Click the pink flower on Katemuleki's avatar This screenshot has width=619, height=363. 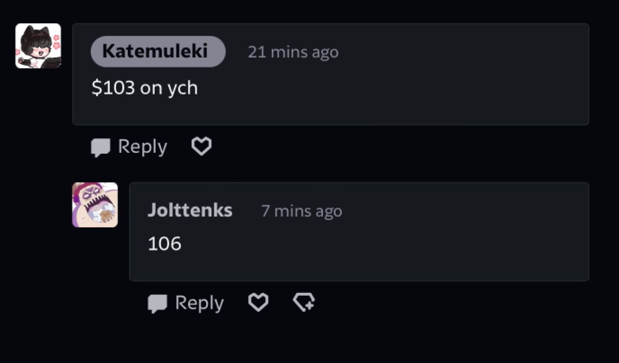point(56,45)
